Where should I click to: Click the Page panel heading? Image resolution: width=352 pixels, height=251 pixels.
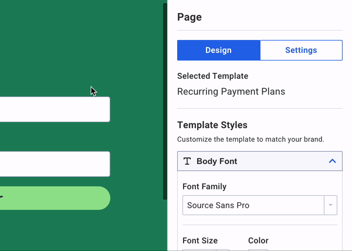pyautogui.click(x=189, y=17)
